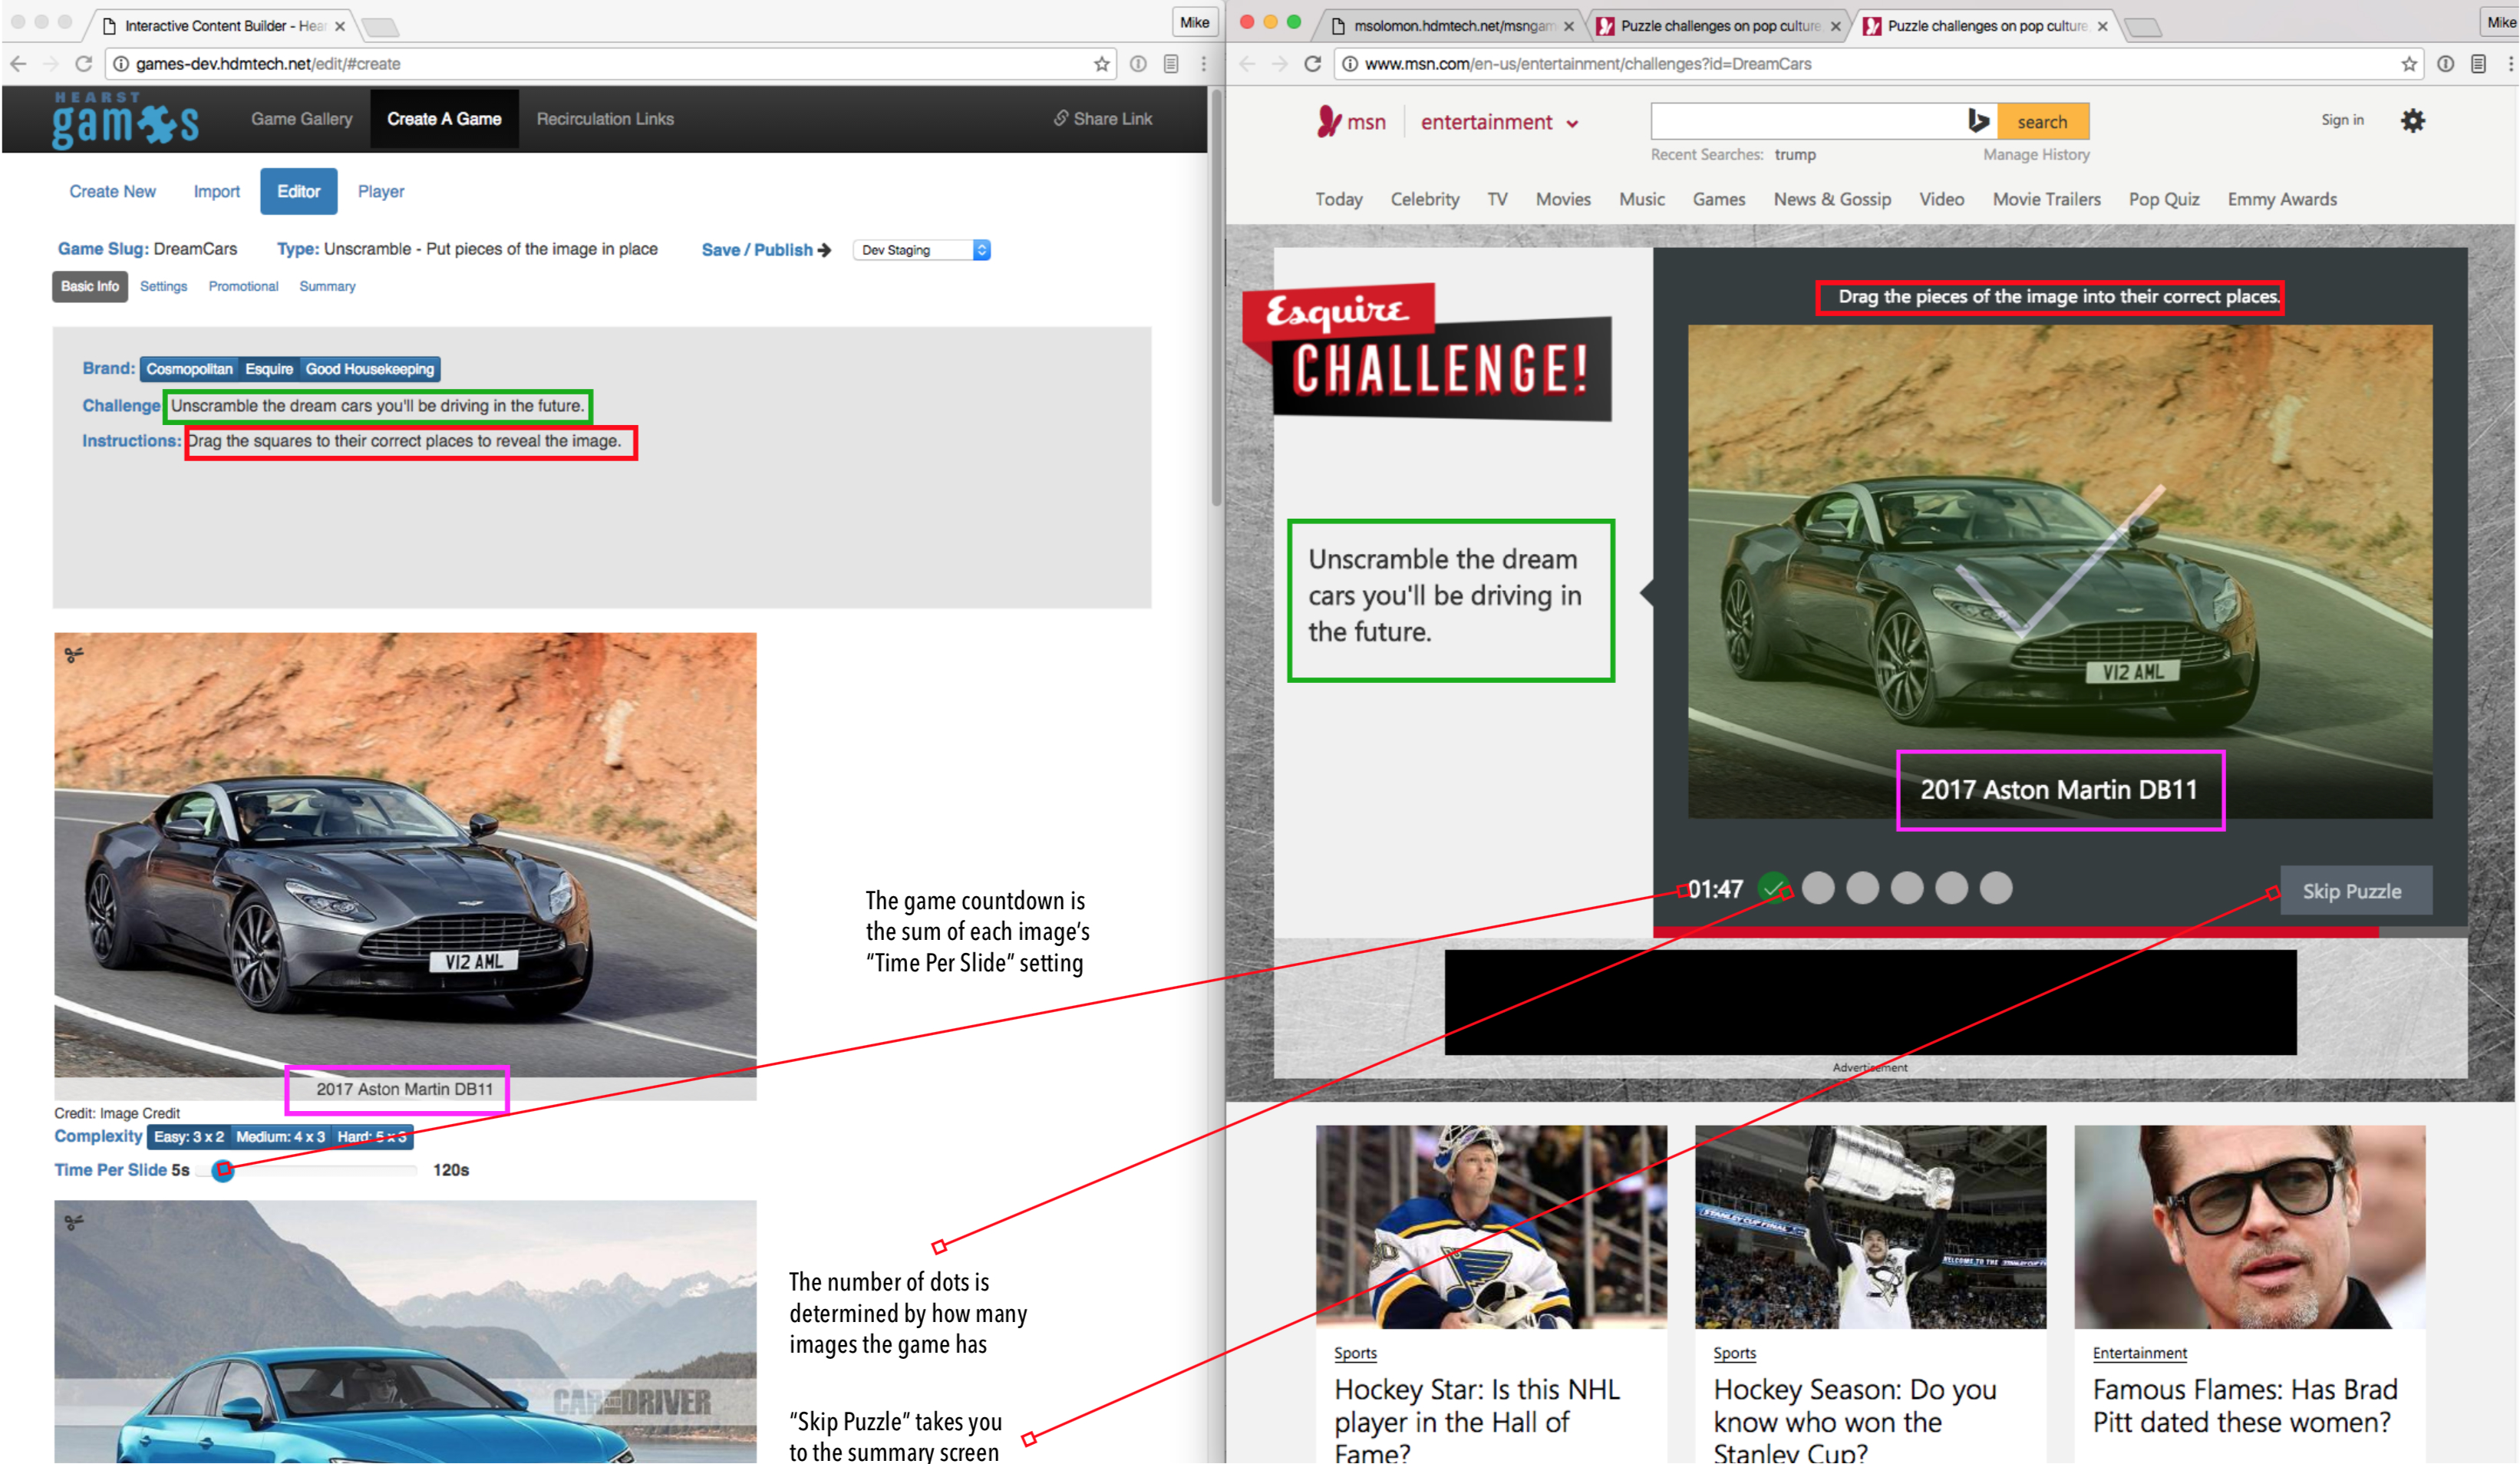Open the Emmy Awards section on MSN
The image size is (2520, 1464).
(x=2282, y=200)
